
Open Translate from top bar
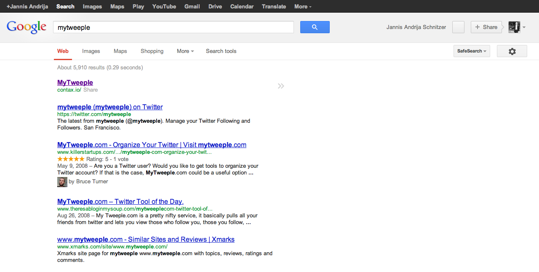point(274,6)
